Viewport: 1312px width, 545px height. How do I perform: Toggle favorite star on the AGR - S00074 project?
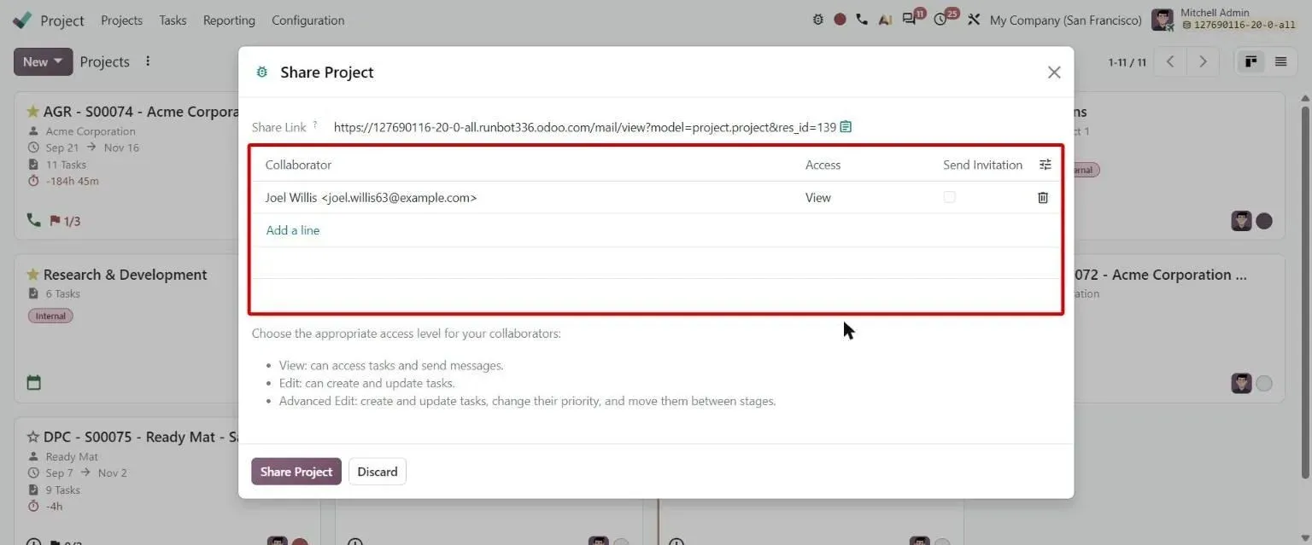point(33,112)
